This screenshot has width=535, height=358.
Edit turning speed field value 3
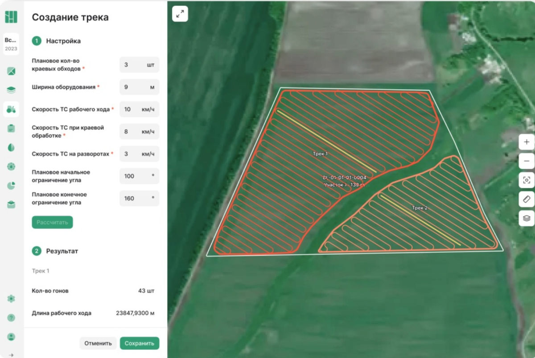click(139, 154)
